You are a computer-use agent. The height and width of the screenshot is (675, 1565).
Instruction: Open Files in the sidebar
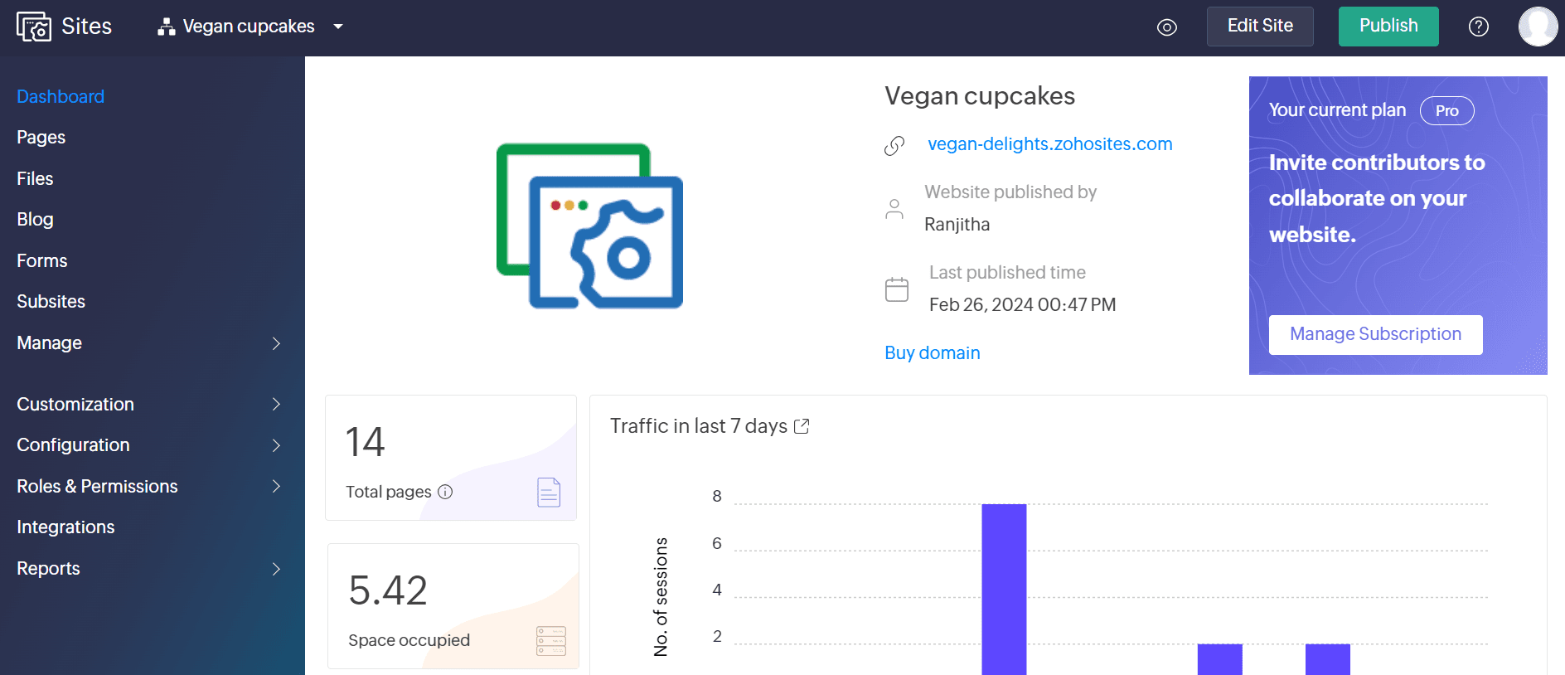pos(35,178)
